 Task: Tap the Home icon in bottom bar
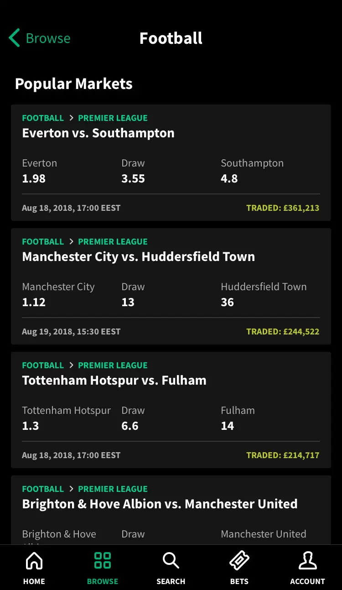(x=34, y=560)
